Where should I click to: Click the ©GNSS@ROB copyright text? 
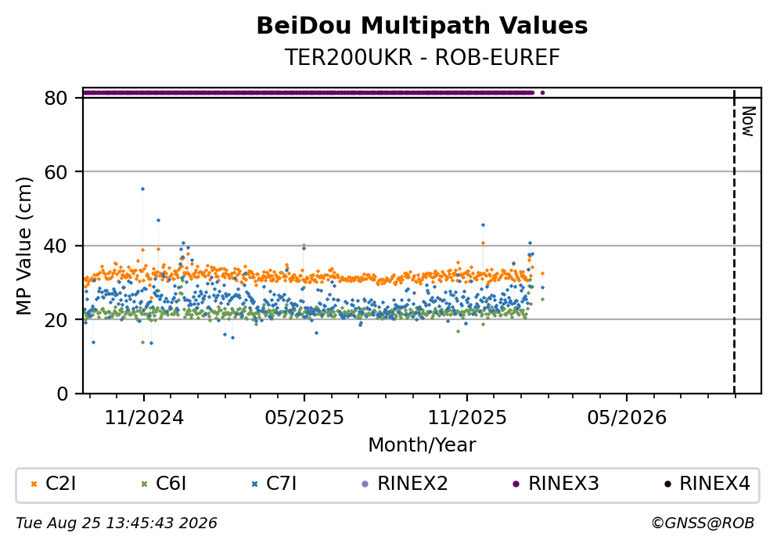coord(703,524)
